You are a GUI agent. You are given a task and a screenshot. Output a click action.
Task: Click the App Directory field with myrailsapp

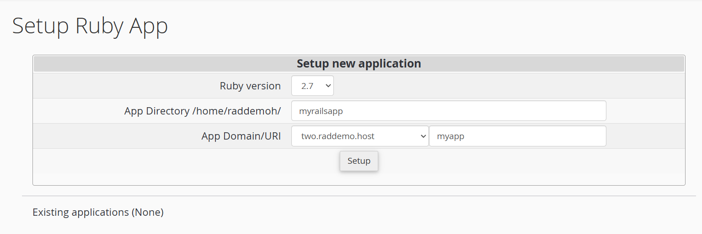(449, 111)
